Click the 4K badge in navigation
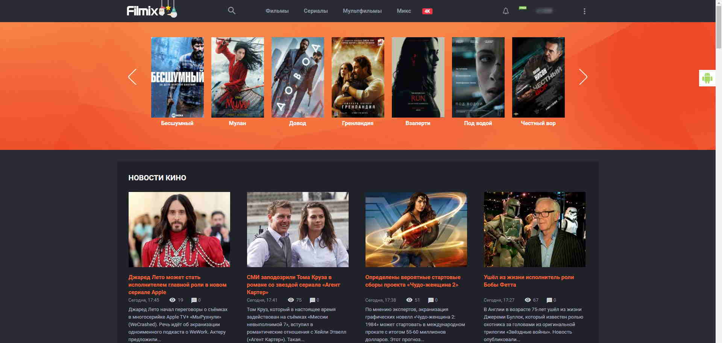This screenshot has height=343, width=722. (x=427, y=11)
